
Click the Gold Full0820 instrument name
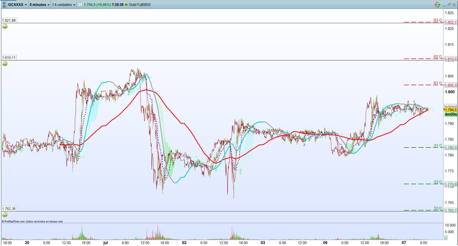pos(140,5)
